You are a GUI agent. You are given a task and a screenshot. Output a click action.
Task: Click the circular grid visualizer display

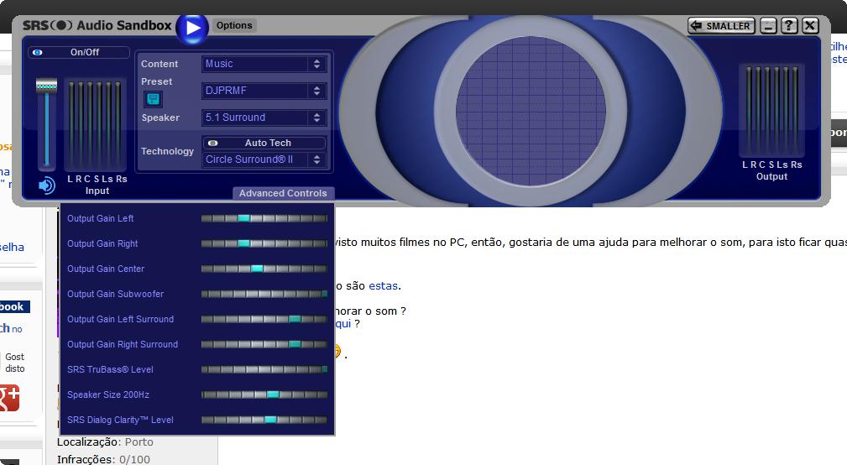click(x=531, y=112)
